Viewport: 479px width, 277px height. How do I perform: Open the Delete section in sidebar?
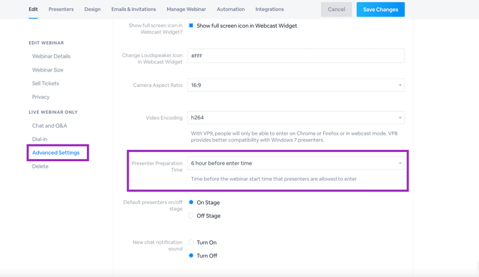click(x=40, y=167)
